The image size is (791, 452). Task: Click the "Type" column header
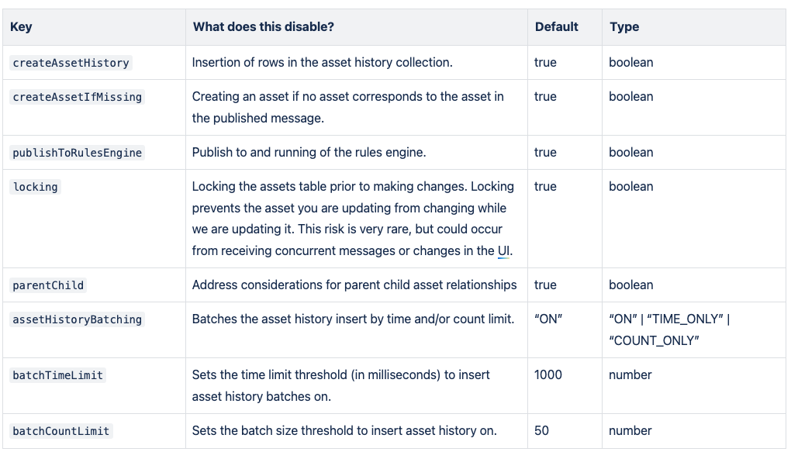[x=624, y=27]
